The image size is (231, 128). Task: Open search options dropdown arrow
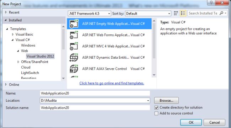(x=226, y=13)
